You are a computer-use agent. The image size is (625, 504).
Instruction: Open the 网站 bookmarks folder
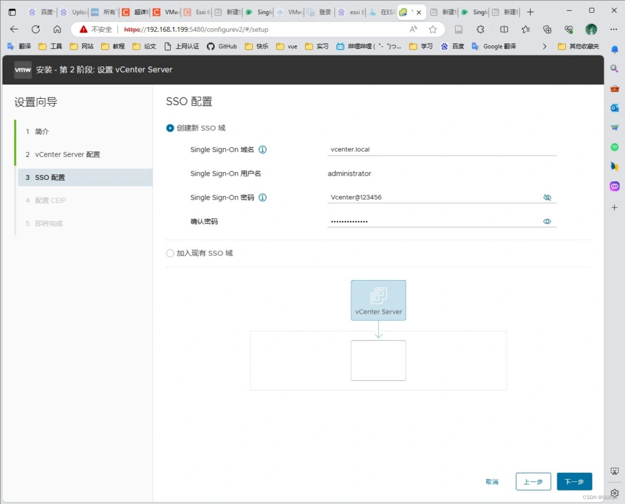coord(81,46)
